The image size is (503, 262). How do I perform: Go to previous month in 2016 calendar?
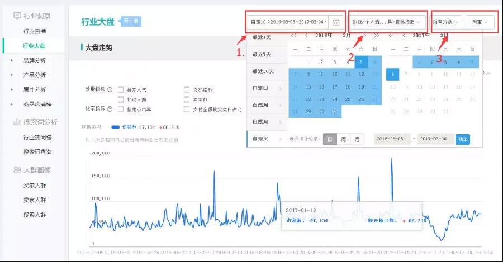[x=306, y=35]
